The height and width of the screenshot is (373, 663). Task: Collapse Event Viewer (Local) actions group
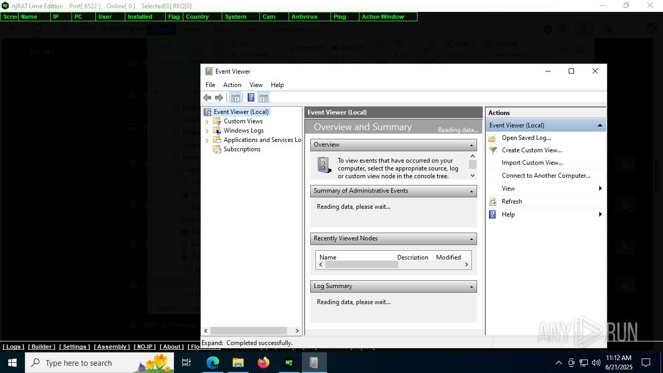(600, 125)
